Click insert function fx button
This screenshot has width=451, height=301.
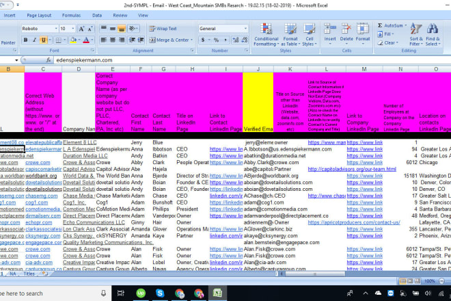(49, 60)
